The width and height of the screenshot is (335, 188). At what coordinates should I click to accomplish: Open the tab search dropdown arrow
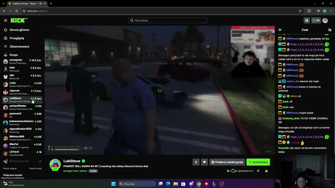3,4
